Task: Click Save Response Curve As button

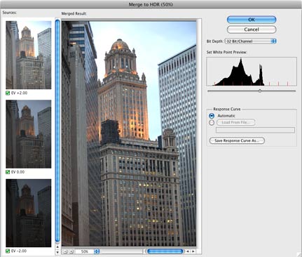Action: click(237, 140)
